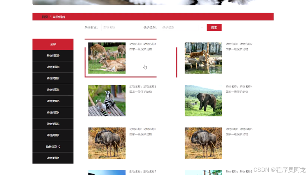The image size is (307, 175).
Task: Open the deer photo thumbnail
Action: pos(107,58)
